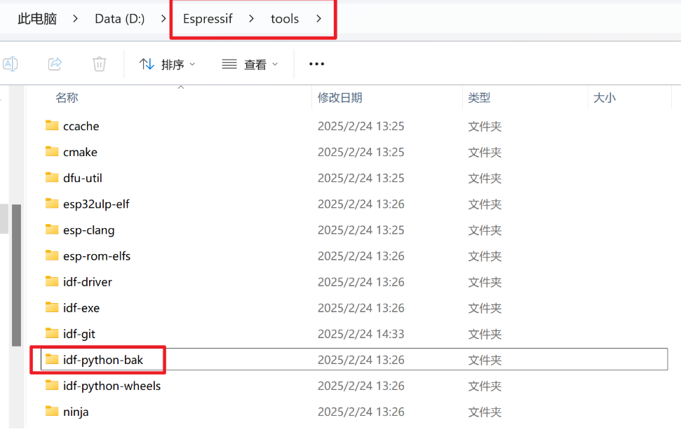Click the cmake folder name
This screenshot has width=681, height=434.
[x=81, y=152]
